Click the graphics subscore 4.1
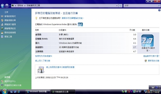This screenshot has width=161, height=94. [135, 43]
